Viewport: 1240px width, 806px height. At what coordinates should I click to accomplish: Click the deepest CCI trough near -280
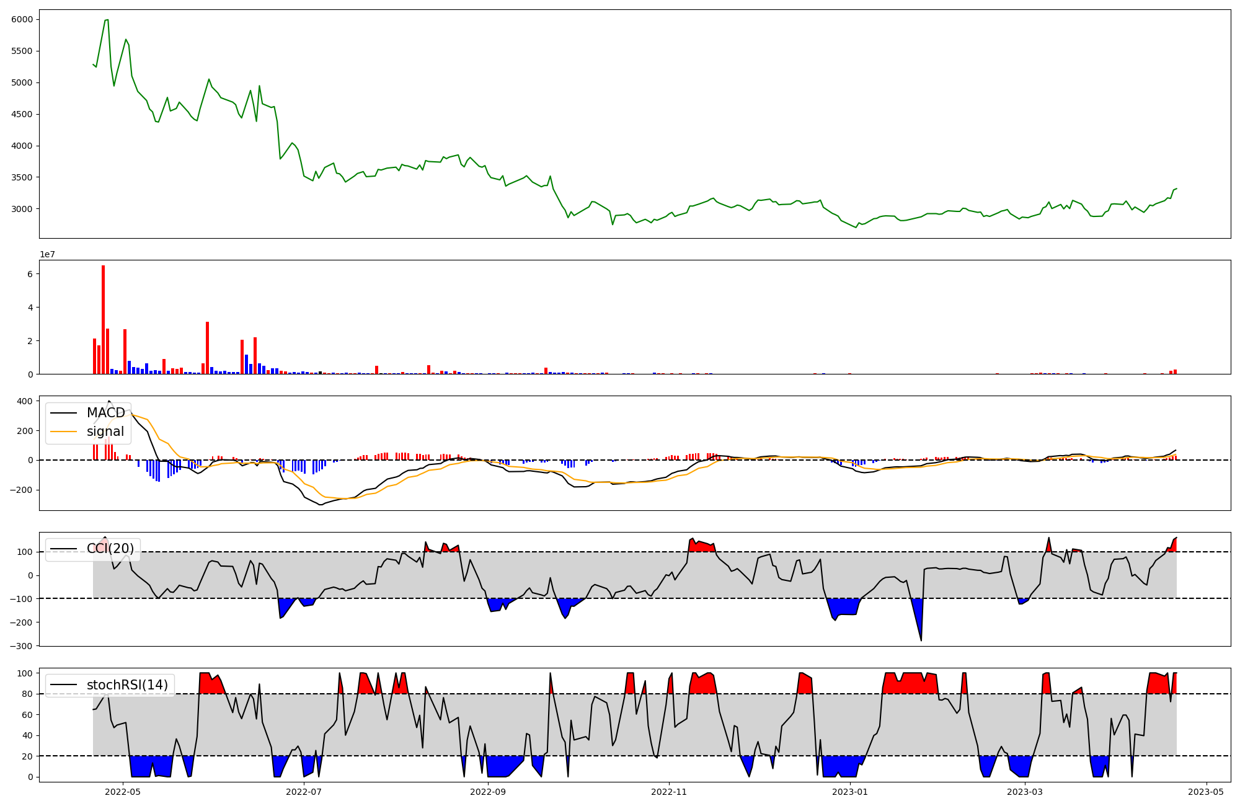pos(921,640)
